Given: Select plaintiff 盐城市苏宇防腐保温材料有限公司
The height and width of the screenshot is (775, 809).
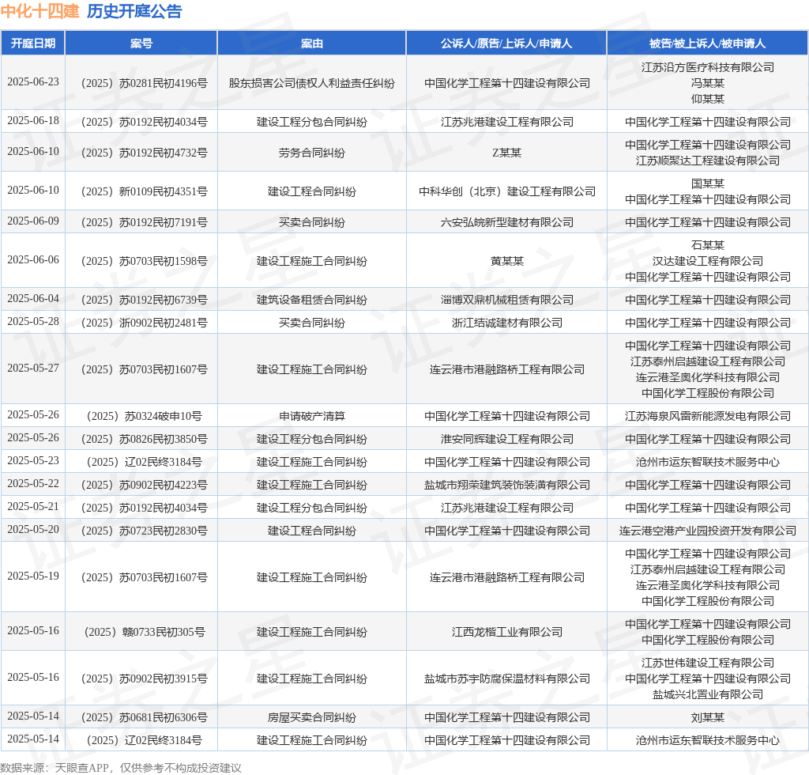Looking at the screenshot, I should click(x=506, y=679).
